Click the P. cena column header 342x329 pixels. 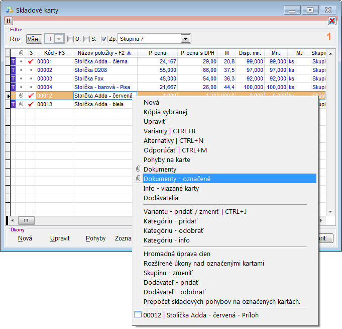pyautogui.click(x=157, y=53)
